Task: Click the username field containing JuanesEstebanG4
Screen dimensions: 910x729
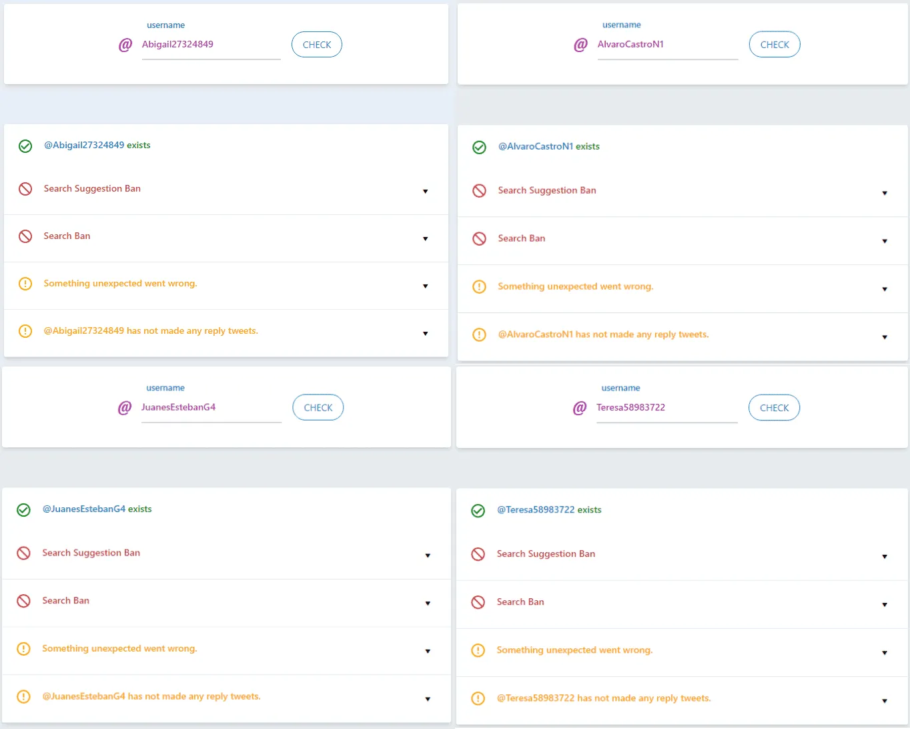Action: [211, 408]
